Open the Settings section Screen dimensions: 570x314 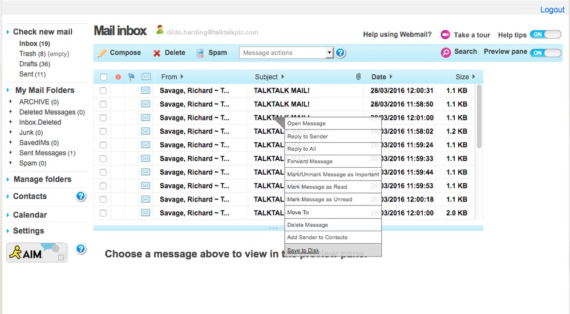click(29, 231)
